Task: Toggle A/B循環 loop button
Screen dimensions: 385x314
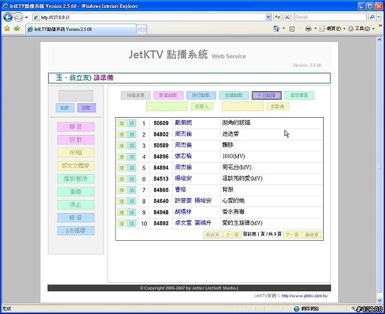Action: coord(76,231)
